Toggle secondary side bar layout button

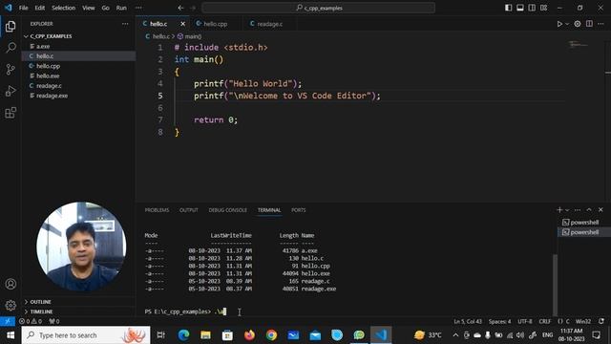coord(532,8)
